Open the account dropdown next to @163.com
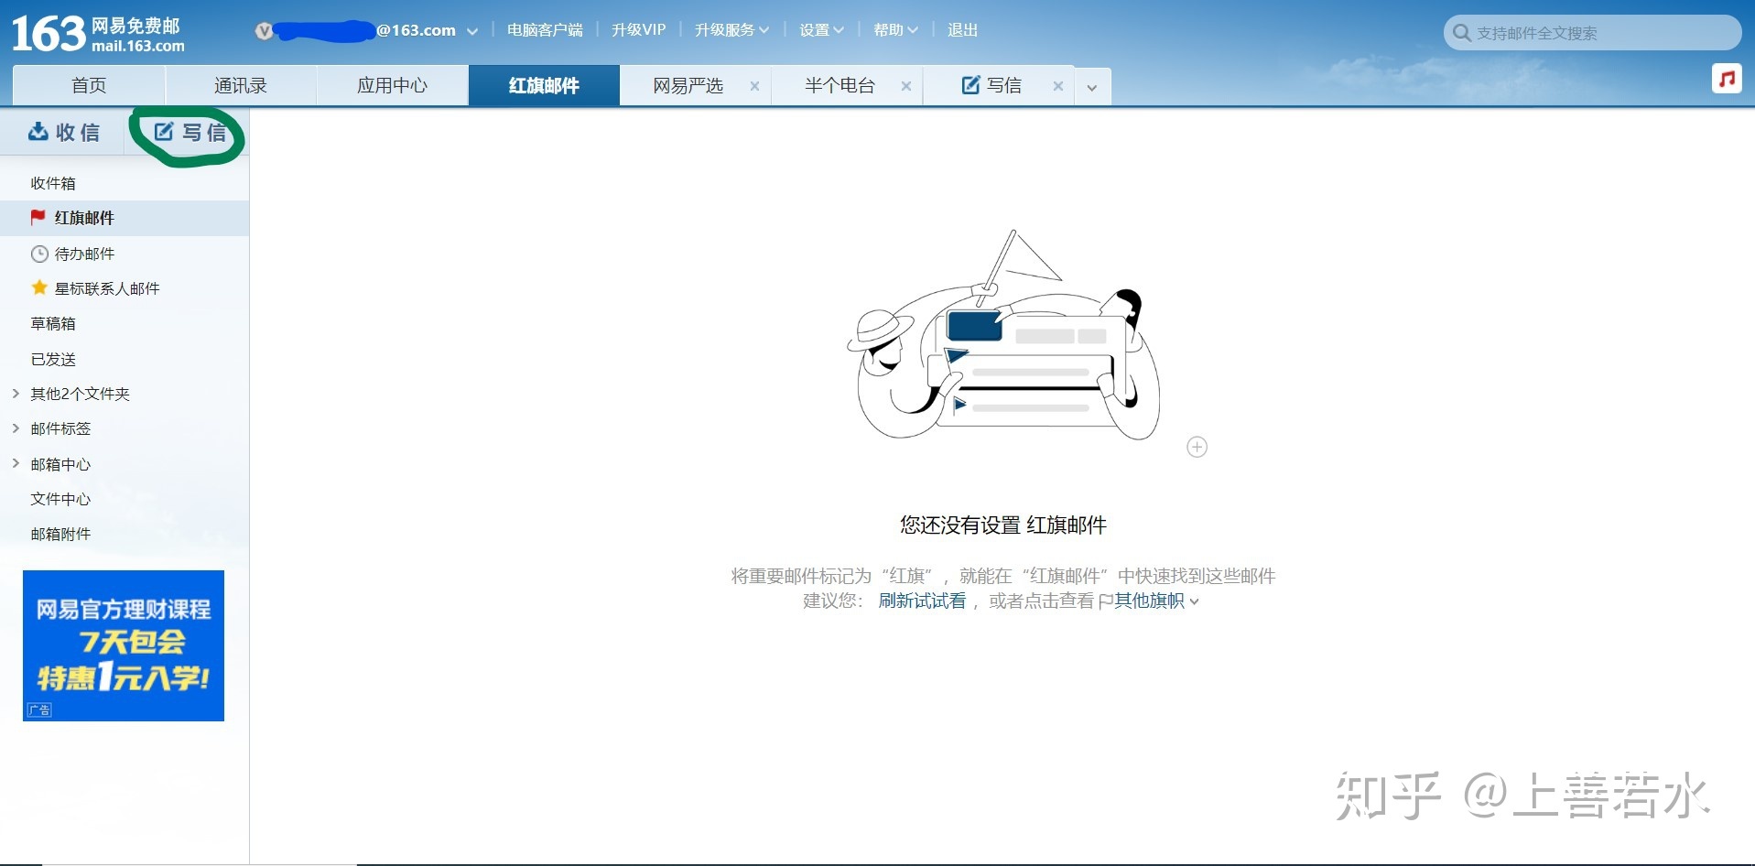 (473, 30)
